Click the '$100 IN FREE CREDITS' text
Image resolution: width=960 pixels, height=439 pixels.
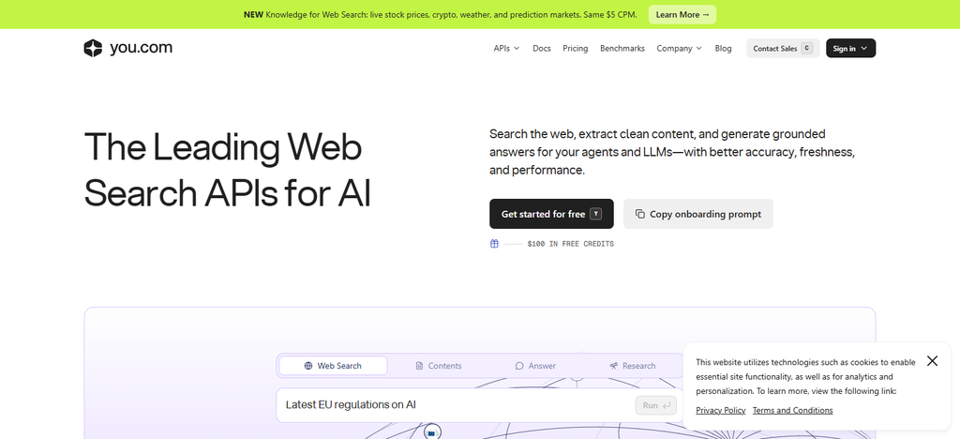(570, 244)
